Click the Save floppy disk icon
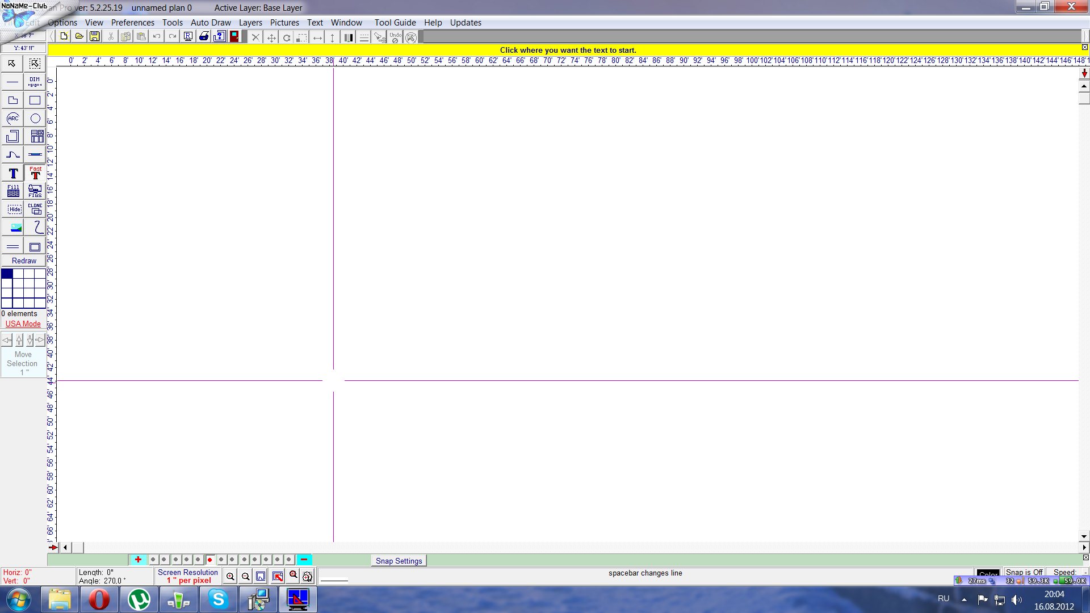The image size is (1090, 613). click(95, 37)
